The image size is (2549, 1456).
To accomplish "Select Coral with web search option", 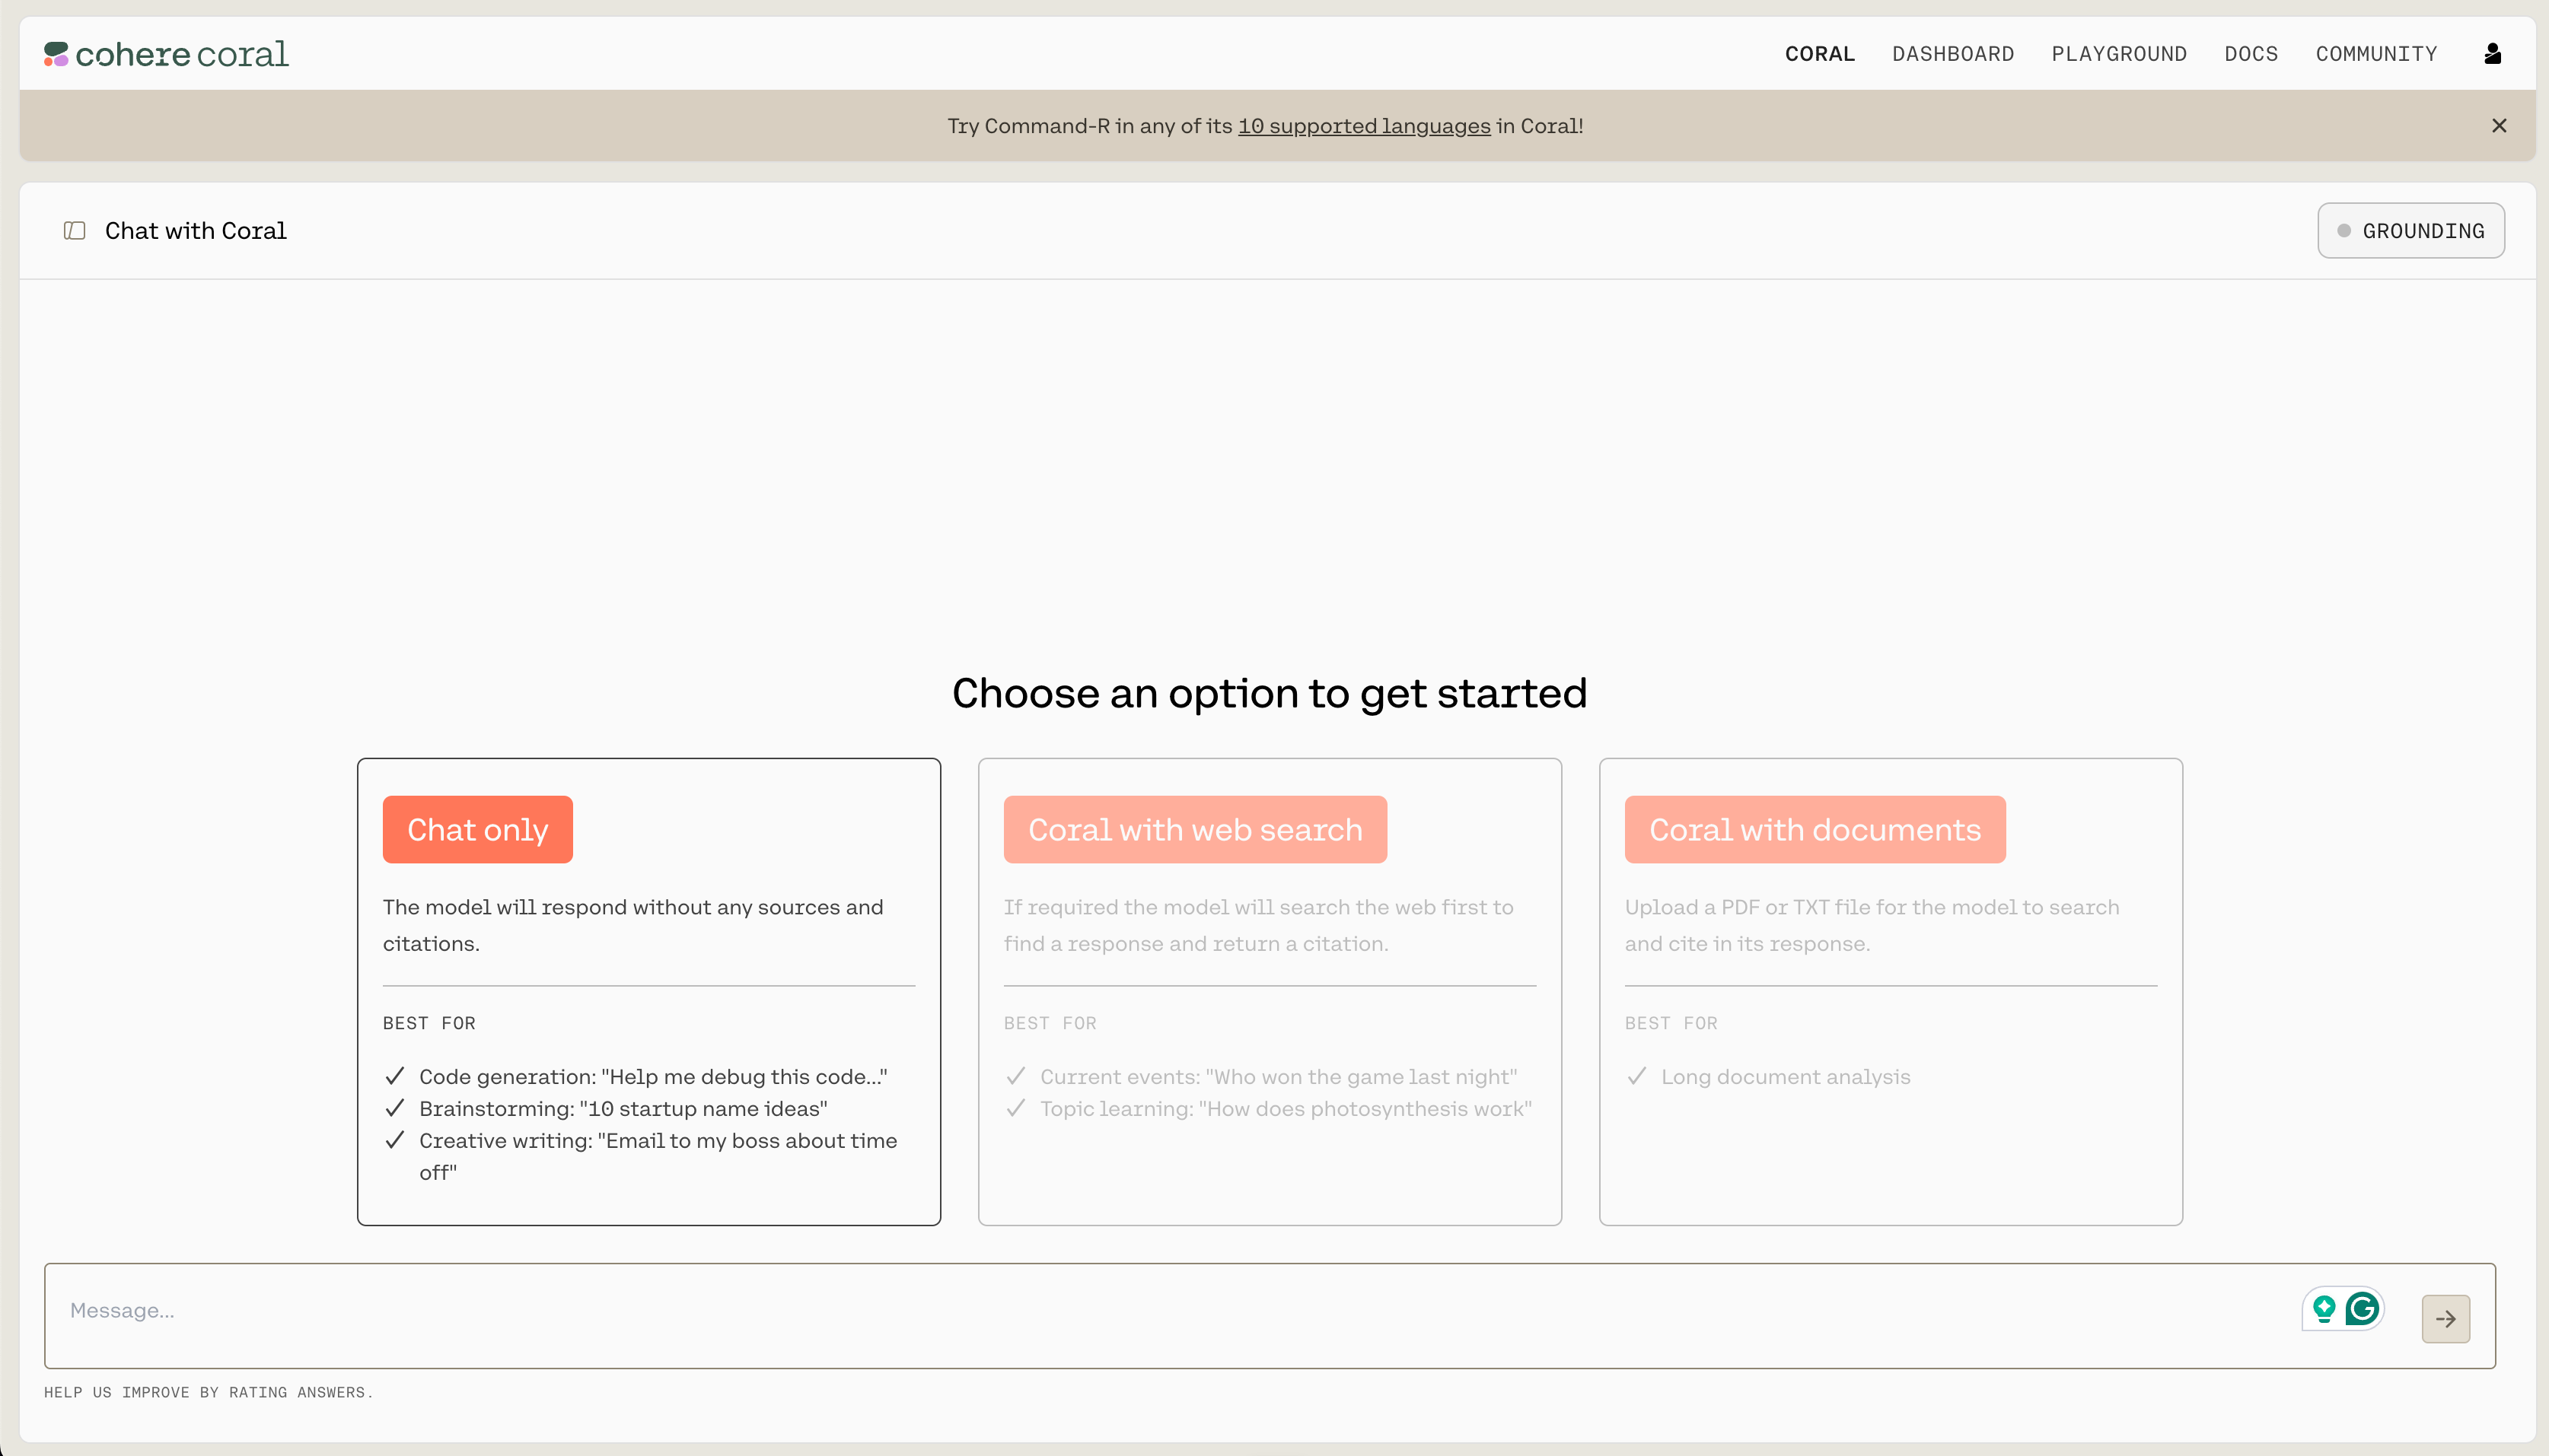I will coord(1194,829).
